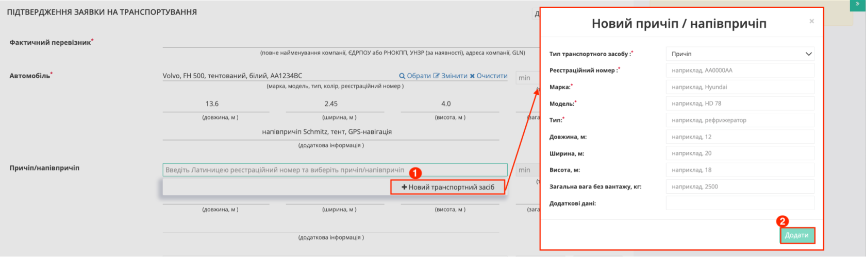Click the Ширина, м field in dialog
Image resolution: width=866 pixels, height=257 pixels.
click(740, 153)
